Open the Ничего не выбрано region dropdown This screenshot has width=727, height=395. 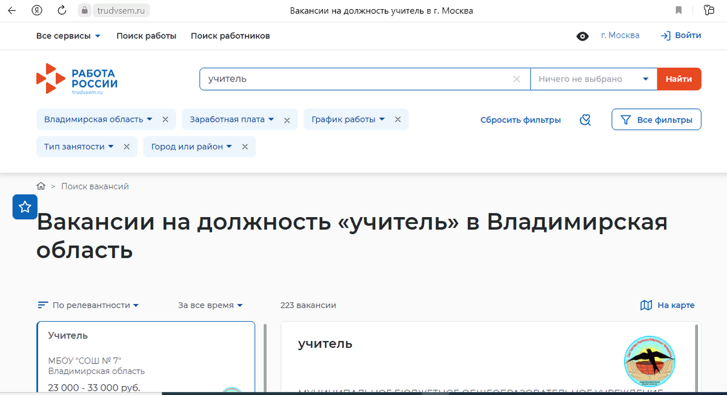click(593, 79)
